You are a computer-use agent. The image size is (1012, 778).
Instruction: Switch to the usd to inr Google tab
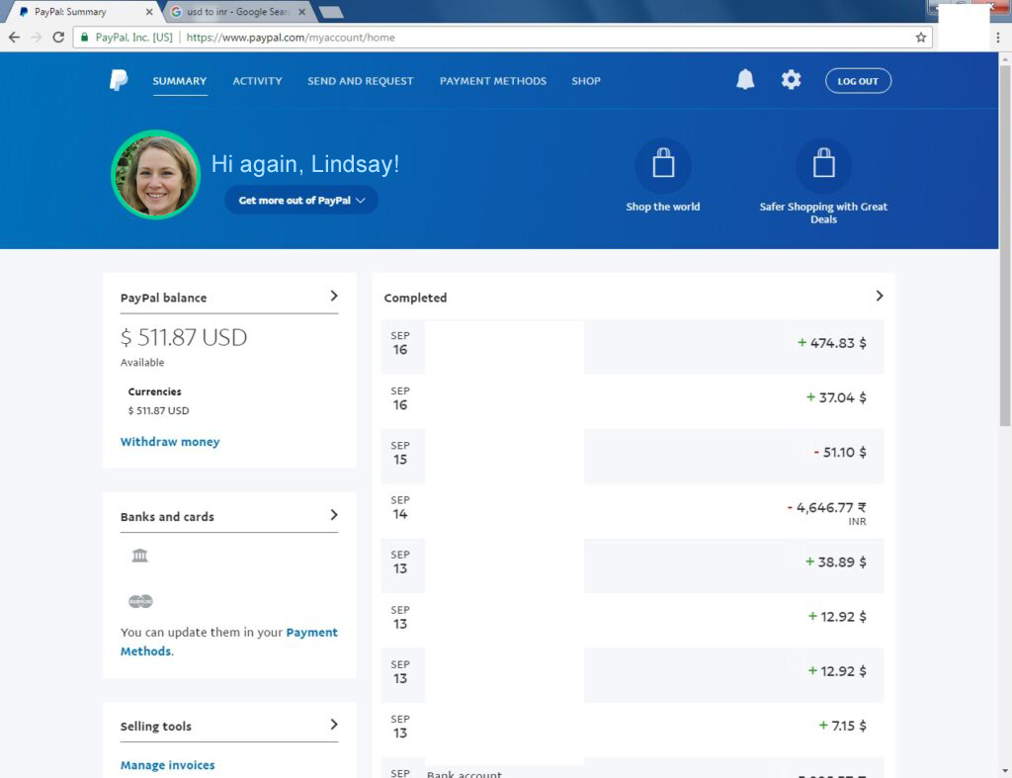click(x=237, y=12)
